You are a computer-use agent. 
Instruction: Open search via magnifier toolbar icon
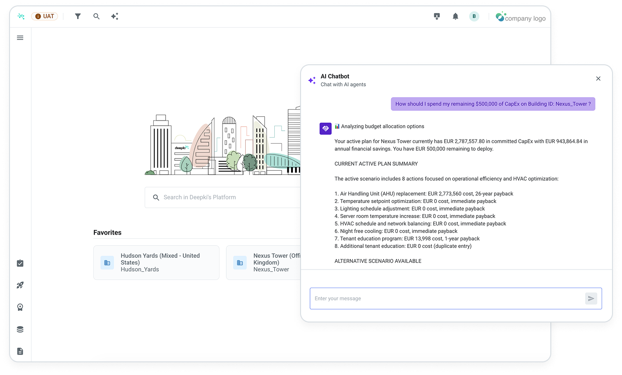coord(97,16)
